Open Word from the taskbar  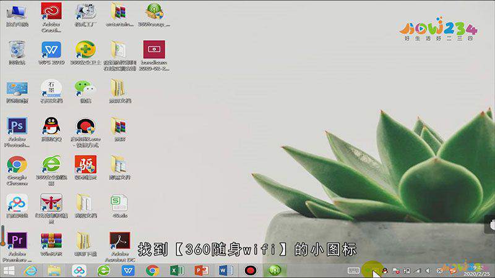pos(226,271)
